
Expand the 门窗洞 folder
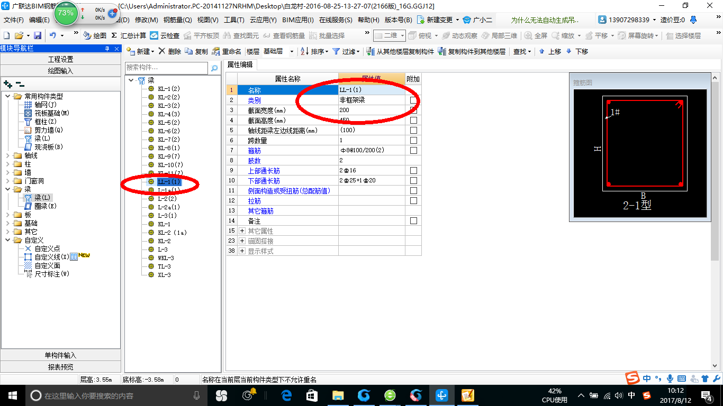[8, 181]
